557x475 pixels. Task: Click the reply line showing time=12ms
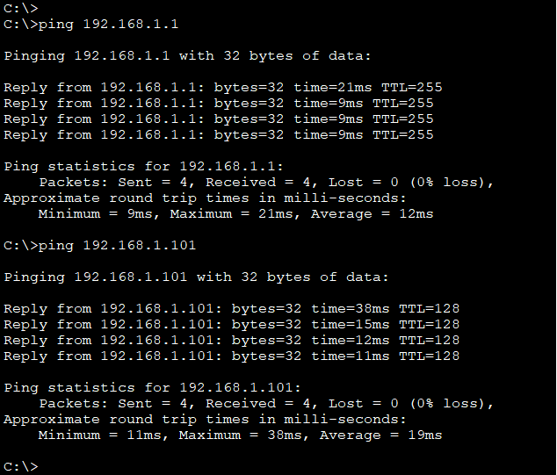(x=231, y=340)
